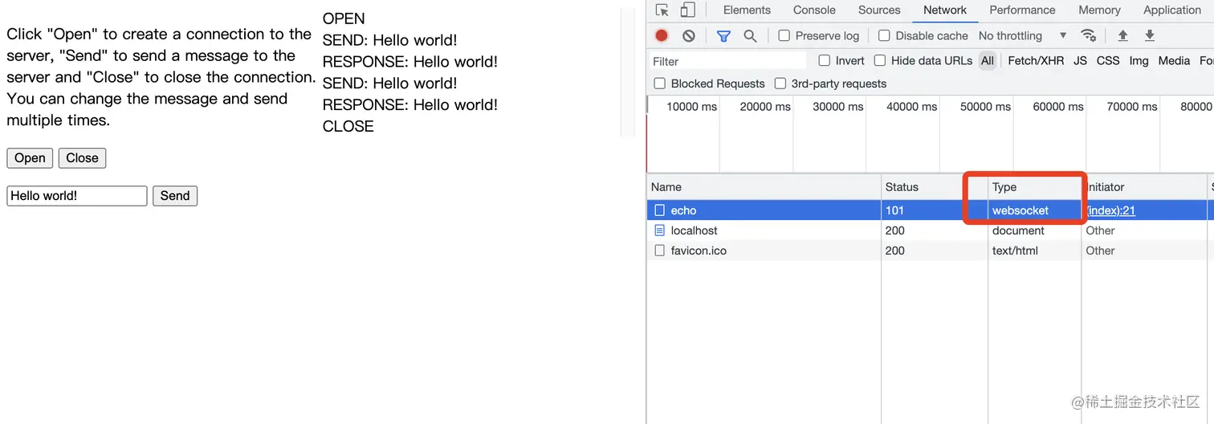Select the localhost request row
The width and height of the screenshot is (1214, 424).
930,230
